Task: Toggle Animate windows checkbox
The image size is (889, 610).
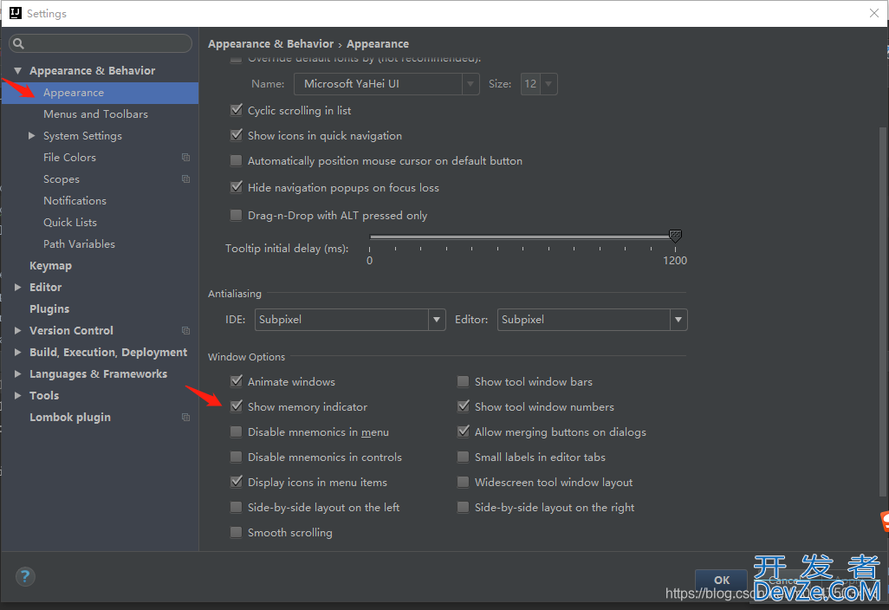Action: tap(237, 381)
